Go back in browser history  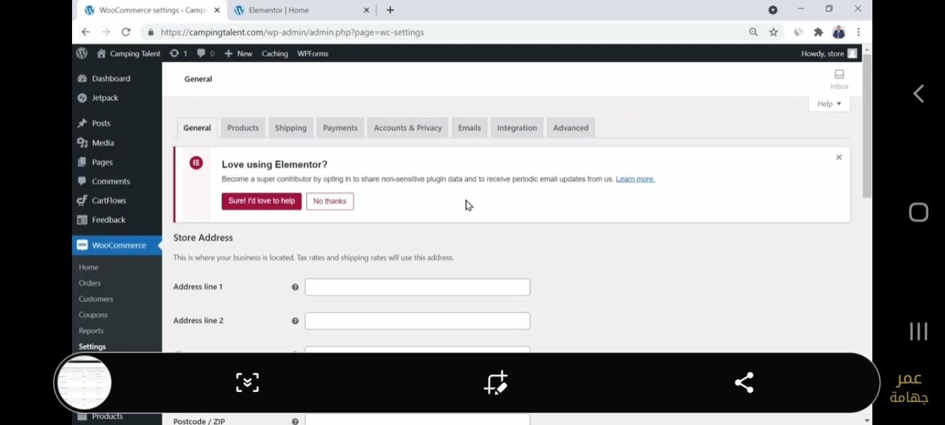[85, 32]
